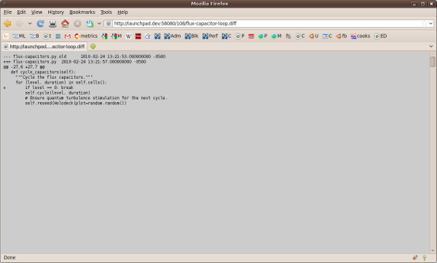Click the Print icon in the toolbar

point(52,24)
